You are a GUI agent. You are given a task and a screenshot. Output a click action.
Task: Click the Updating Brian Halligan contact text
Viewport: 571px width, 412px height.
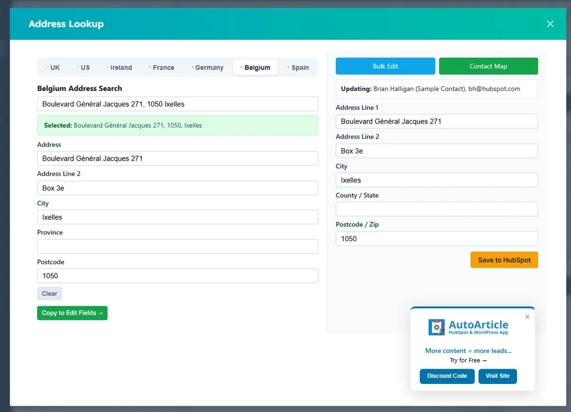pyautogui.click(x=431, y=88)
